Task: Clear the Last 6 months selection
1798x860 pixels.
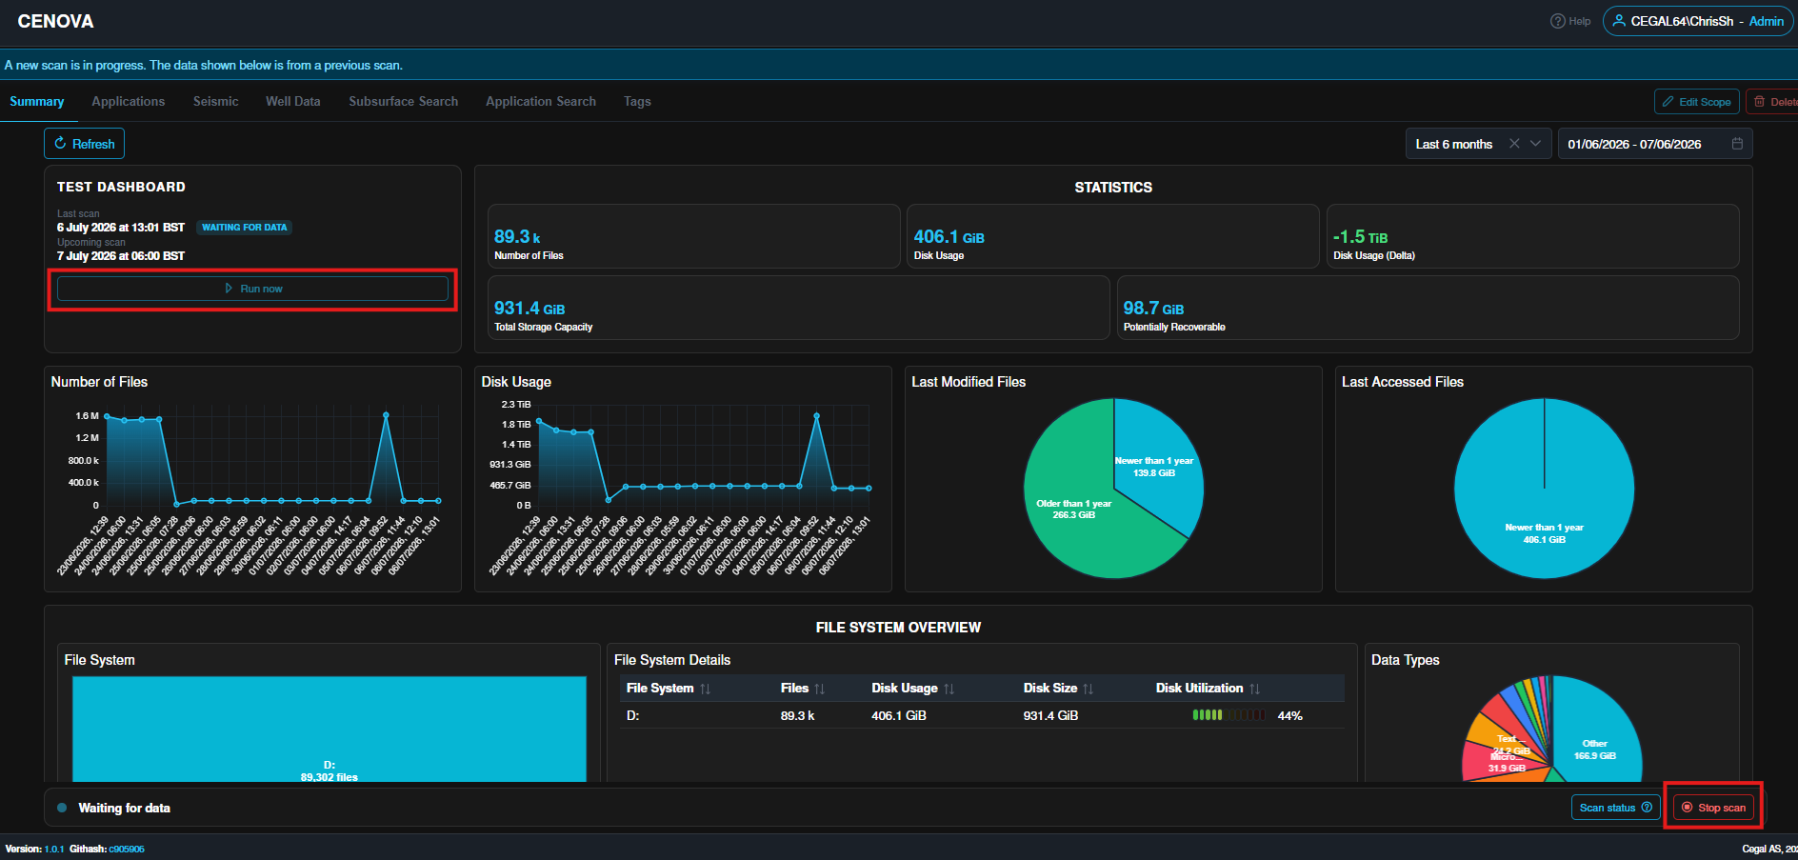Action: 1514,144
